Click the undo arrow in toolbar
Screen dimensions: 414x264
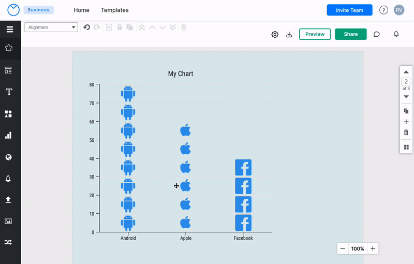[86, 27]
